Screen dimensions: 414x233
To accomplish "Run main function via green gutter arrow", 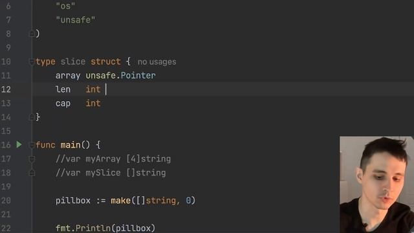I will 19,144.
